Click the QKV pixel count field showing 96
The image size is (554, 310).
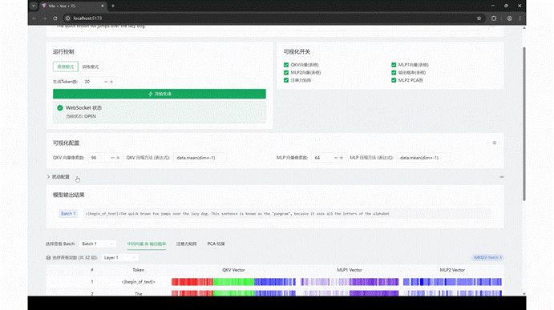point(99,158)
